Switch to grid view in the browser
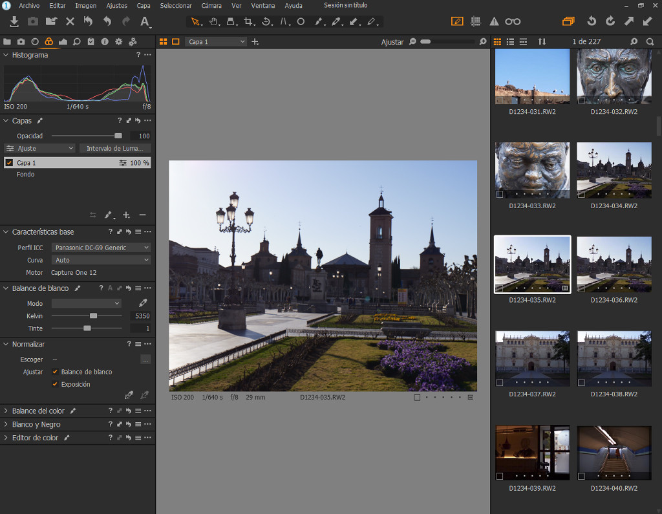Screen dimensions: 662x514 click(496, 41)
